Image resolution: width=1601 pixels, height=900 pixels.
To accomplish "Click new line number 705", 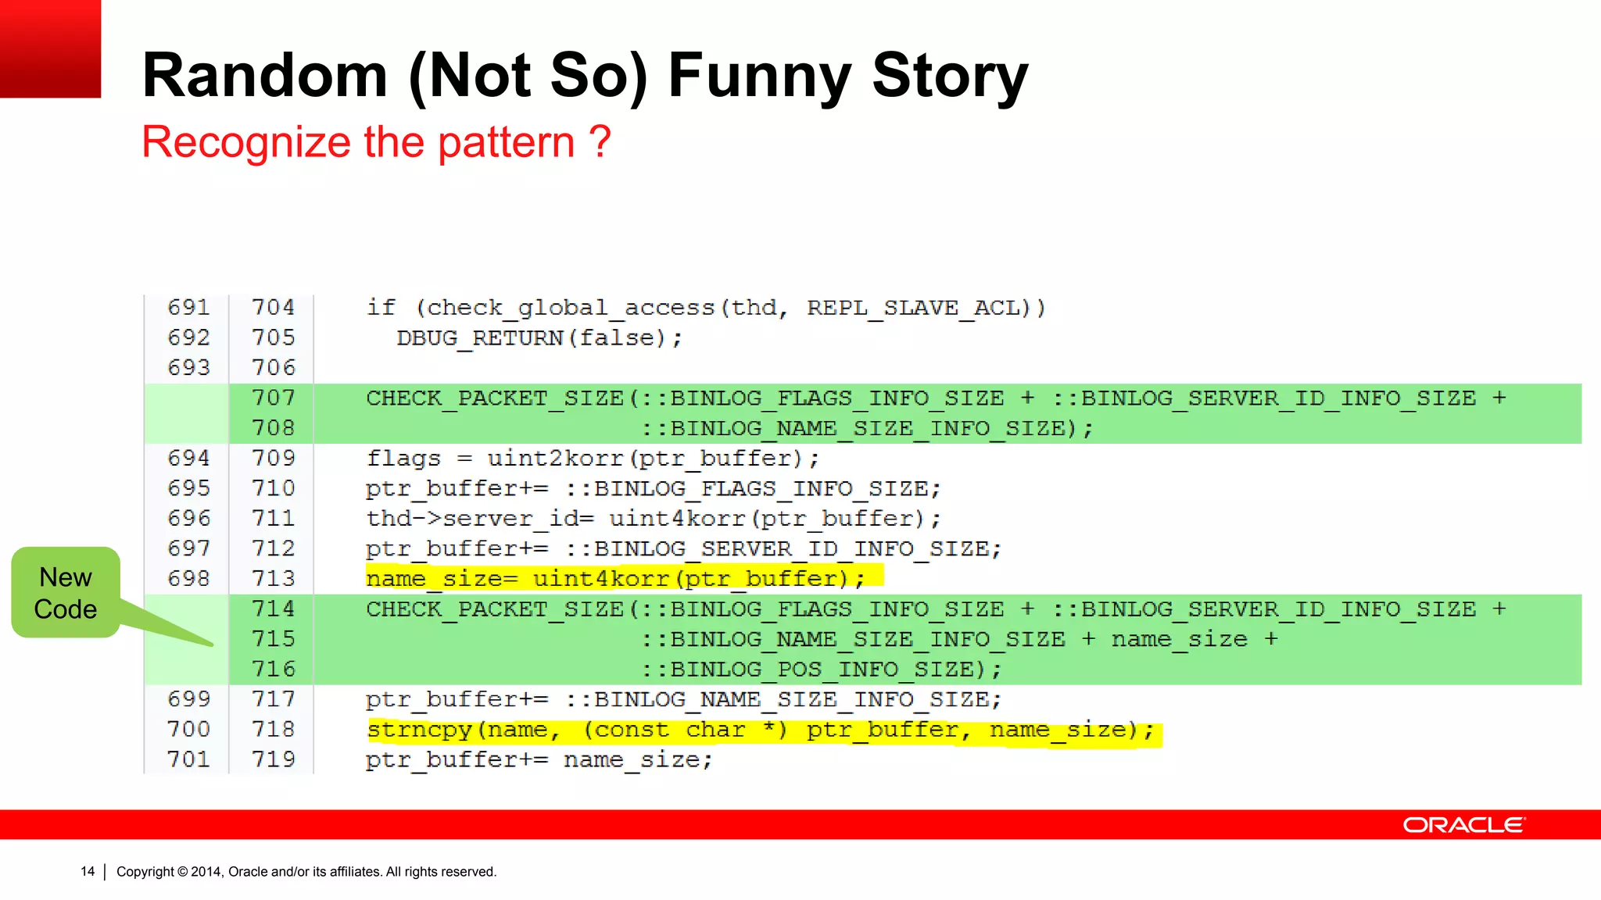I will click(274, 338).
